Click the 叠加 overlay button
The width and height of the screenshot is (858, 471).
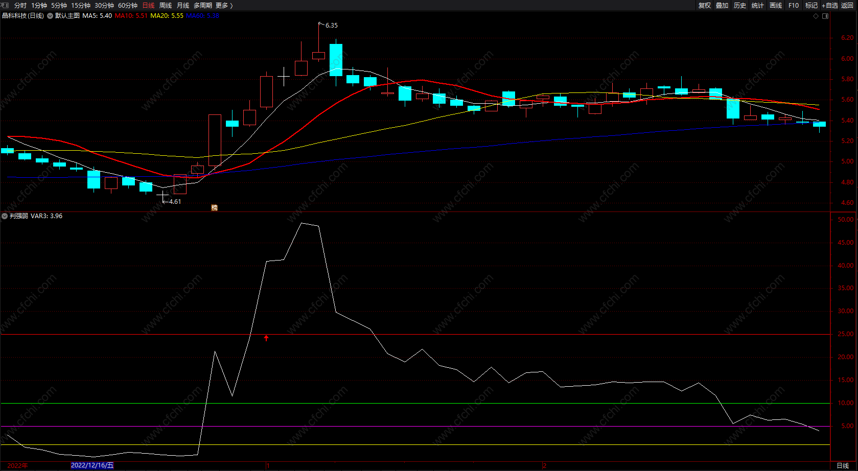[722, 6]
